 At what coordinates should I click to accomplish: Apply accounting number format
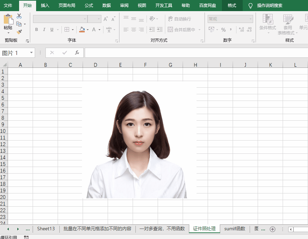click(211, 30)
